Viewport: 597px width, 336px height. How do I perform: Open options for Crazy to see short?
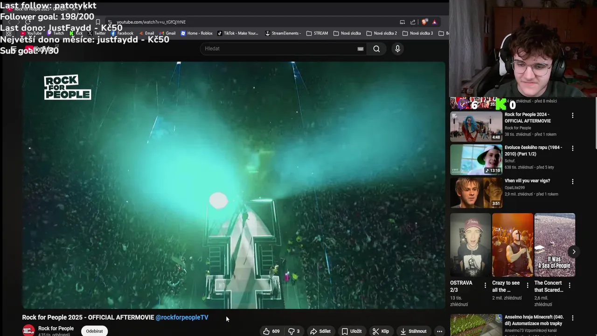click(x=528, y=285)
